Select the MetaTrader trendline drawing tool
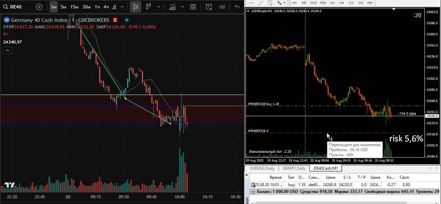 [x=261, y=3]
